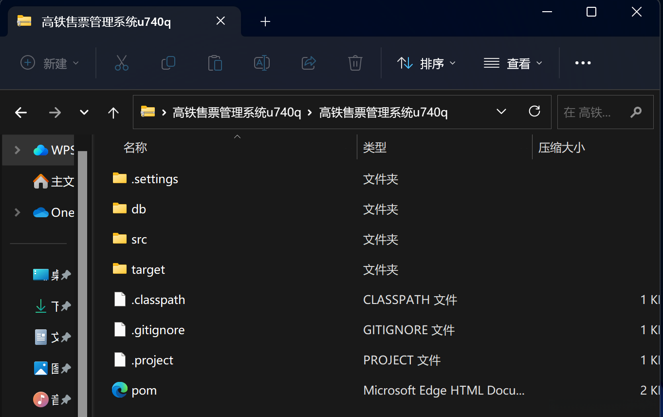This screenshot has width=663, height=417.
Task: Click the Delete trash can icon
Action: click(x=355, y=63)
